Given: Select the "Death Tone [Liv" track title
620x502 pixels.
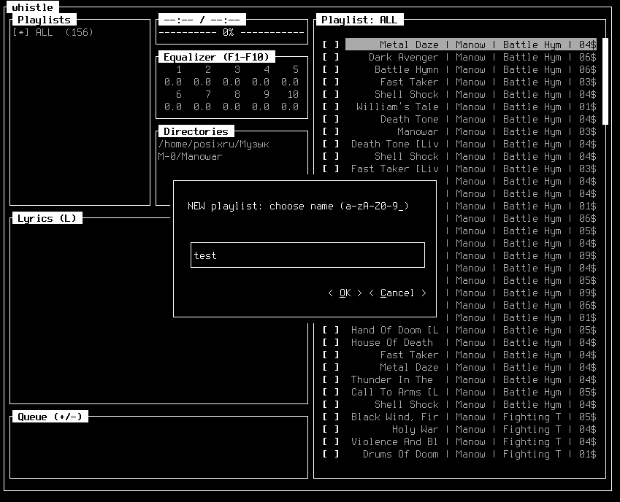Looking at the screenshot, I should (394, 144).
